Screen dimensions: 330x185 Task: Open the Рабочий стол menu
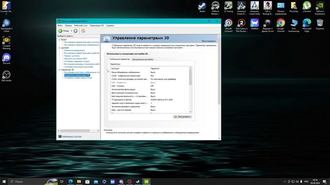[x=80, y=25]
